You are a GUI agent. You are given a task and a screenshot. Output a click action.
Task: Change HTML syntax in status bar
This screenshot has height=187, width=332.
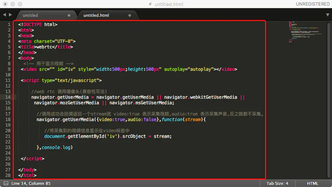[312, 183]
